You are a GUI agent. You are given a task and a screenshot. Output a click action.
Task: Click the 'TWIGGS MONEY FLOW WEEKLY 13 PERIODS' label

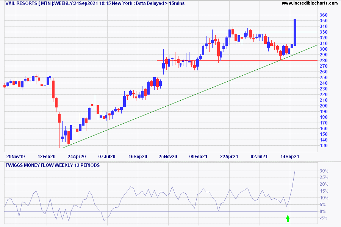click(x=53, y=165)
